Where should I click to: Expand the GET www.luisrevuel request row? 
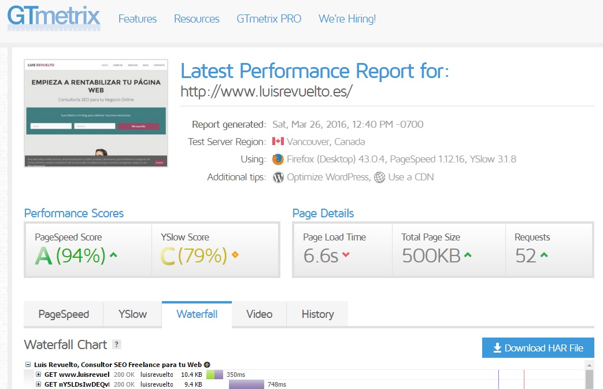[x=38, y=375]
